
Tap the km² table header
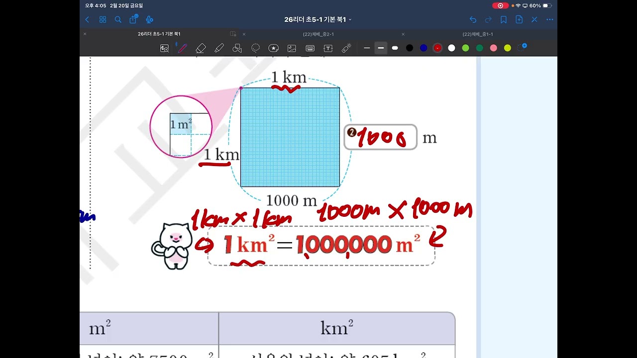(x=337, y=328)
